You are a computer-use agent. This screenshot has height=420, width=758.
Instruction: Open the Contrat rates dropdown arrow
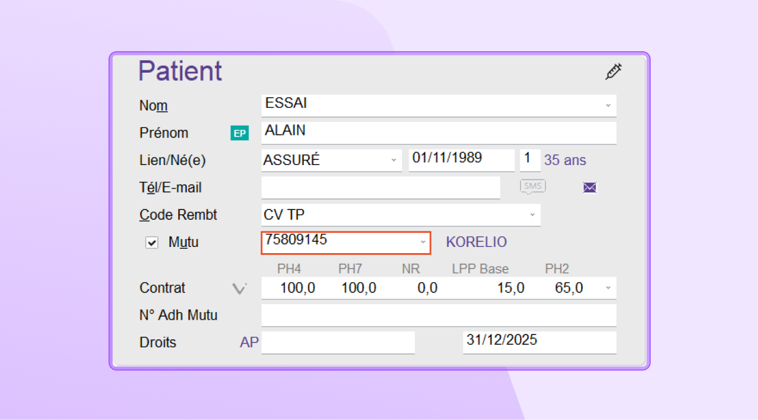(x=608, y=288)
